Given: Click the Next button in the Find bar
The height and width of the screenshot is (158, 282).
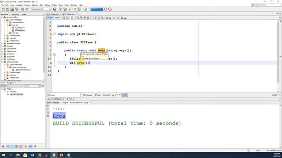Looking at the screenshot, I should click(98, 95).
